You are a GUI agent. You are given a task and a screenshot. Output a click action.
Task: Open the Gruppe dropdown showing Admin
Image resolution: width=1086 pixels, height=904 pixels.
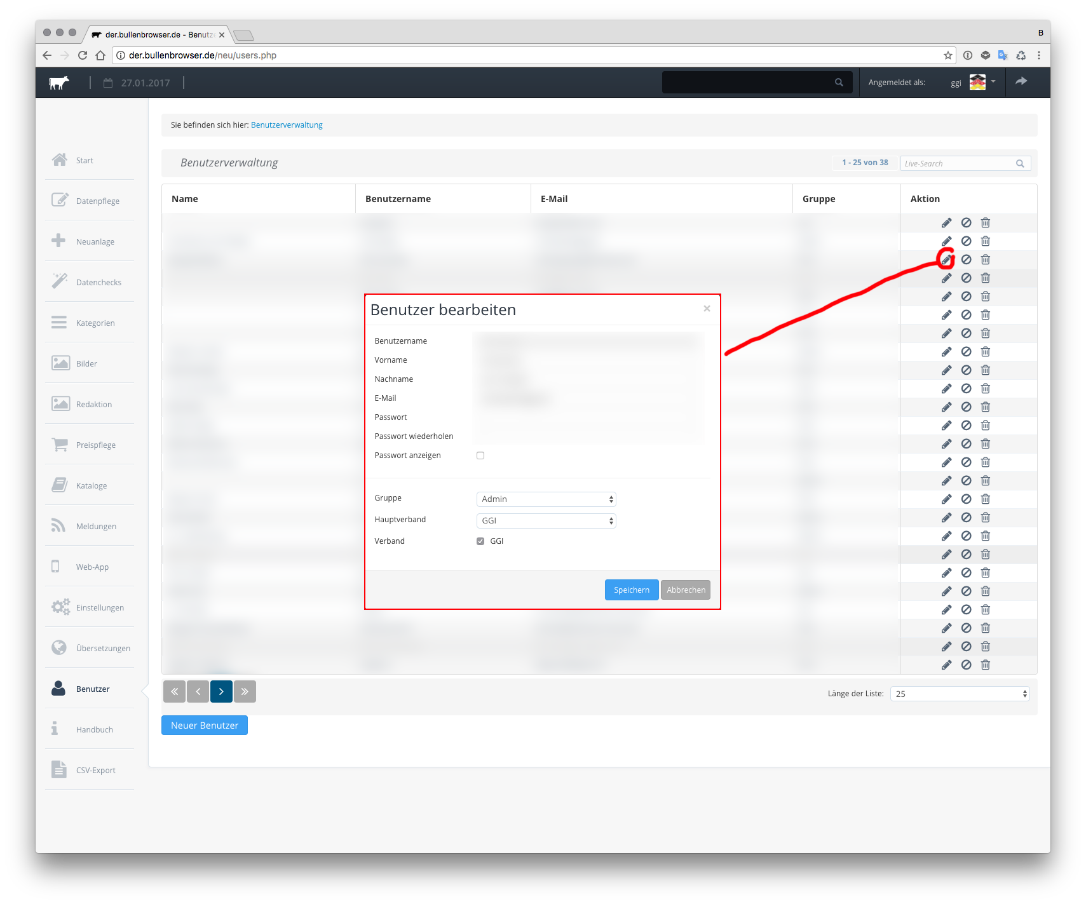(546, 499)
